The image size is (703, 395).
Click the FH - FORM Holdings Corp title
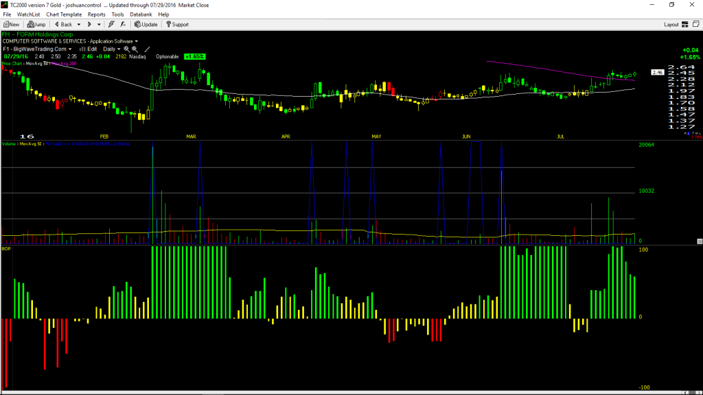click(x=37, y=34)
